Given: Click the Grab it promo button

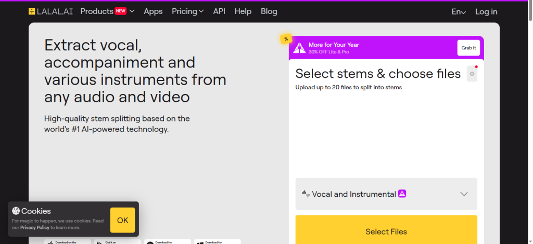Looking at the screenshot, I should coord(468,48).
